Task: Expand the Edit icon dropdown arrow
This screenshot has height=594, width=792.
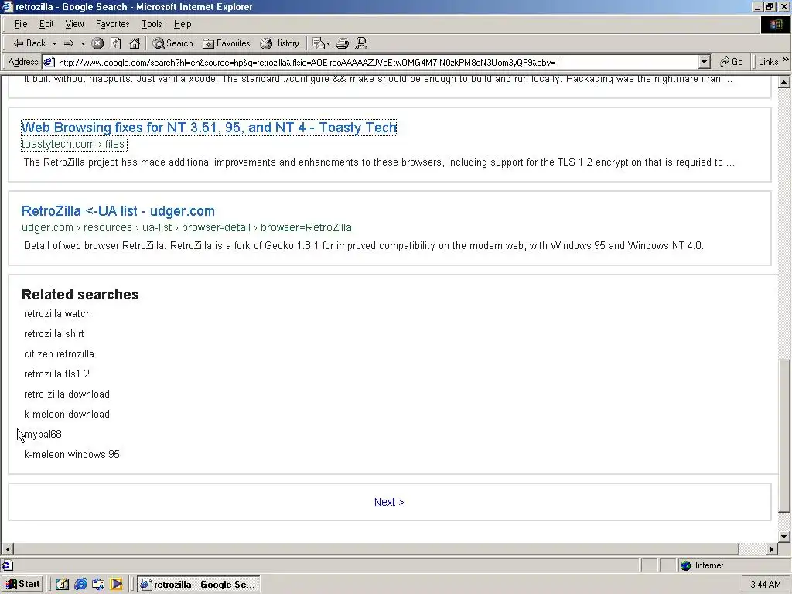Action: pos(328,43)
